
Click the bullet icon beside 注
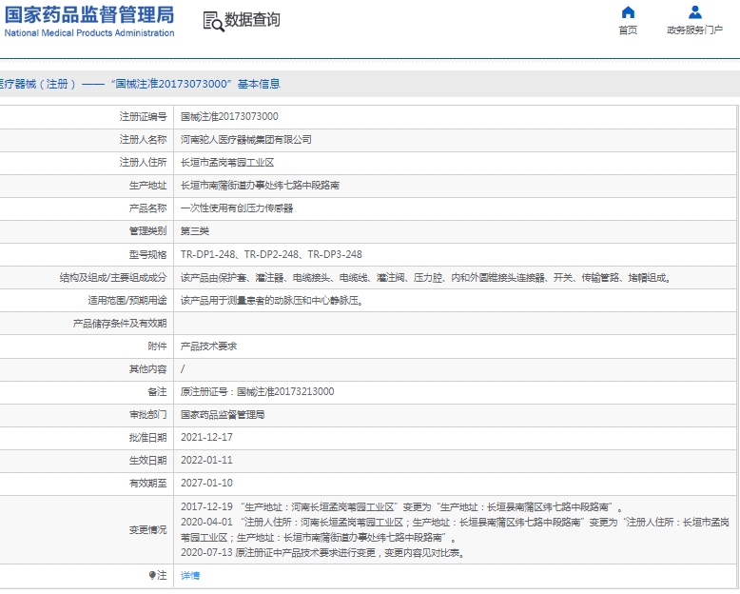[x=152, y=575]
